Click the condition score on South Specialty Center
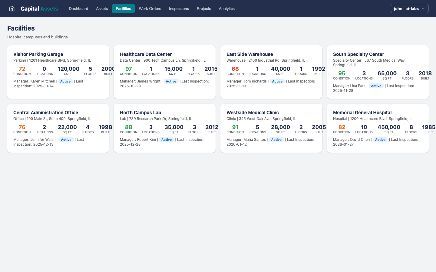Image resolution: width=436 pixels, height=272 pixels. click(342, 73)
